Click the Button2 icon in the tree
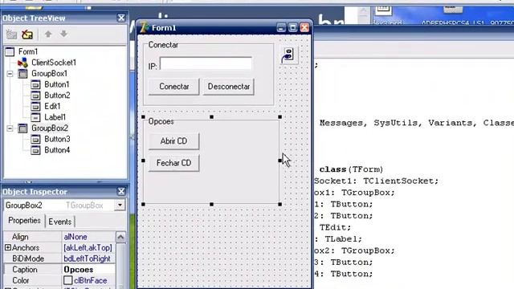 point(35,96)
